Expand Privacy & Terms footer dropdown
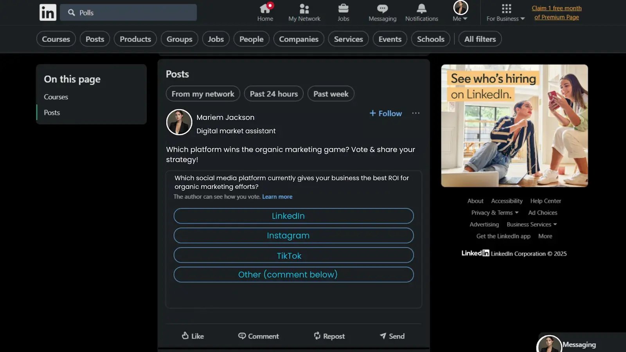 495,213
